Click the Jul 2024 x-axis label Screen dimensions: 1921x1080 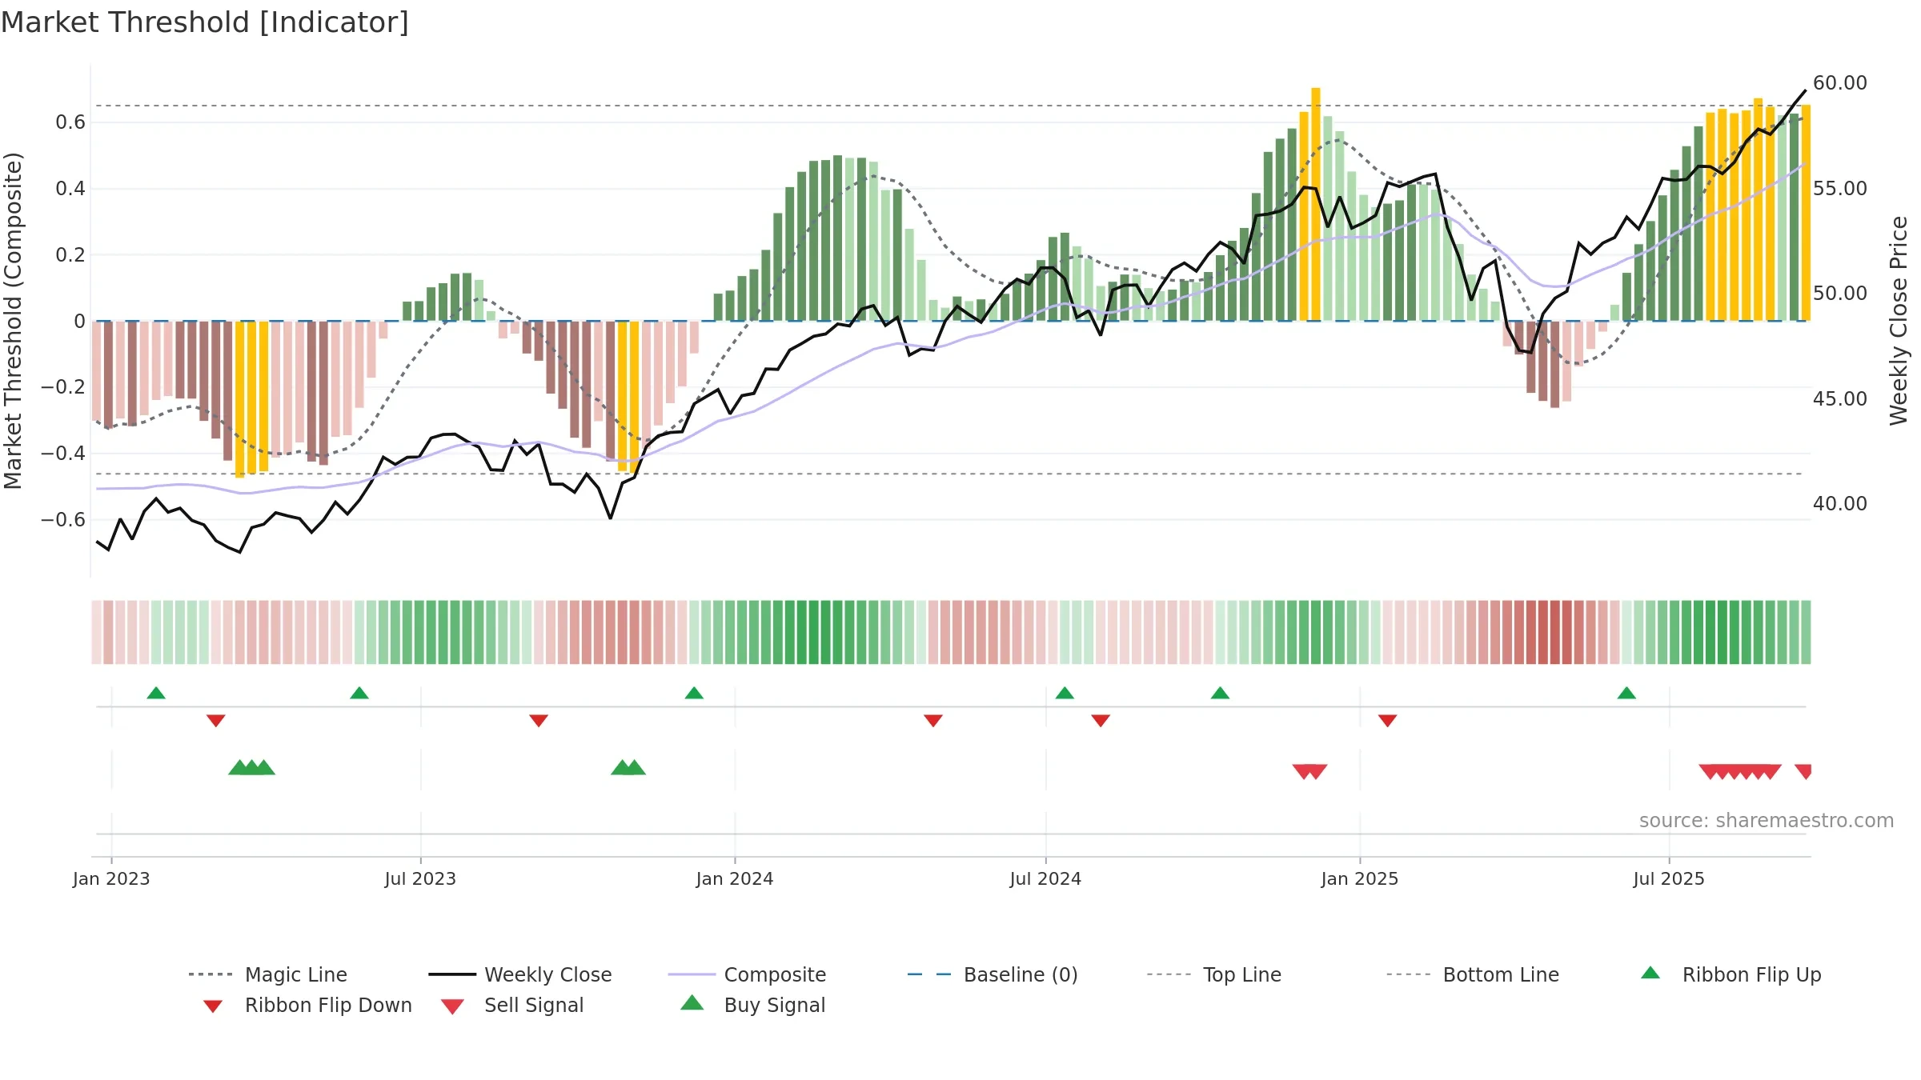1045,878
